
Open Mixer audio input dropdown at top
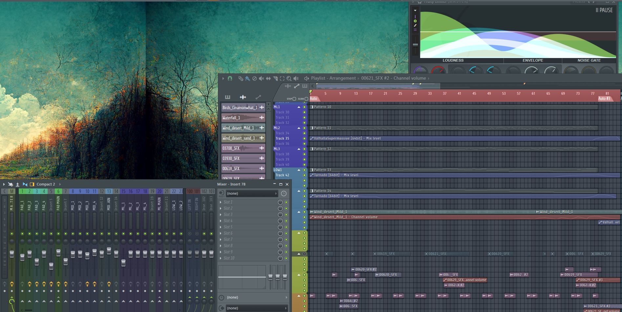252,194
